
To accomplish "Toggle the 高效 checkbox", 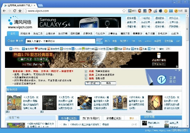I will point(86,75).
